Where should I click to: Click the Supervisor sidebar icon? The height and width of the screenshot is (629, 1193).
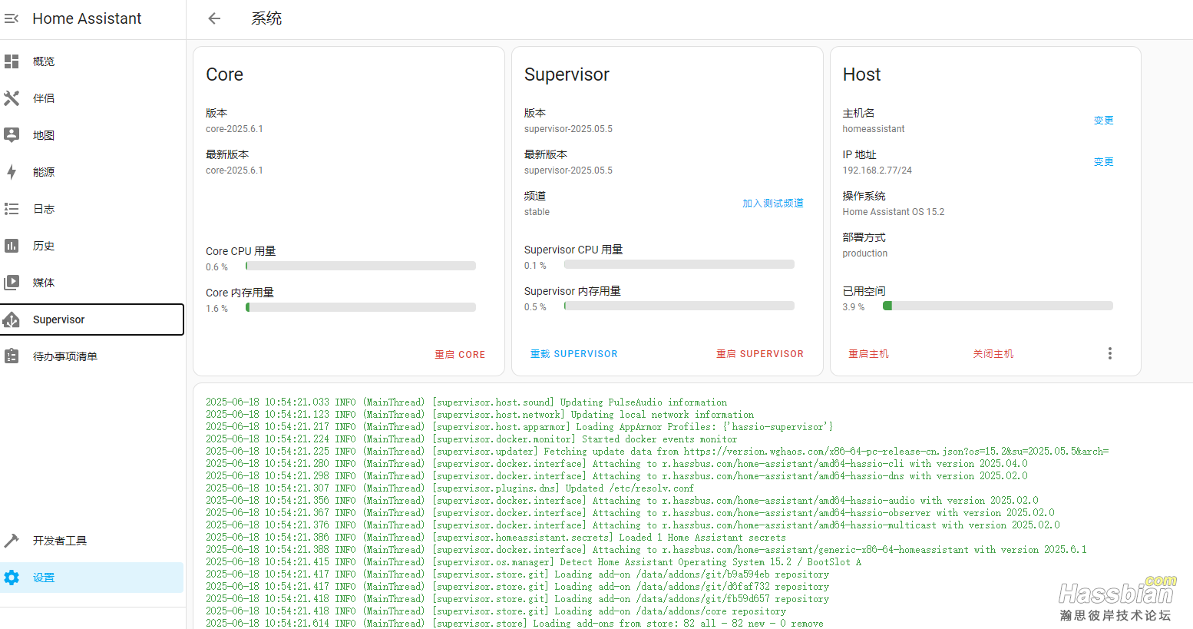[x=12, y=319]
